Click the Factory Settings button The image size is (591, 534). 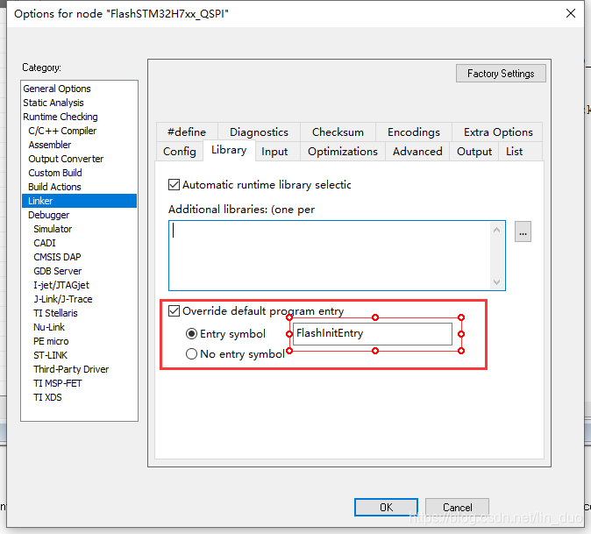[501, 73]
